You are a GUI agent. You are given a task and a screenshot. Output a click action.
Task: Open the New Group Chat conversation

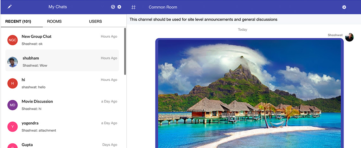pos(62,40)
